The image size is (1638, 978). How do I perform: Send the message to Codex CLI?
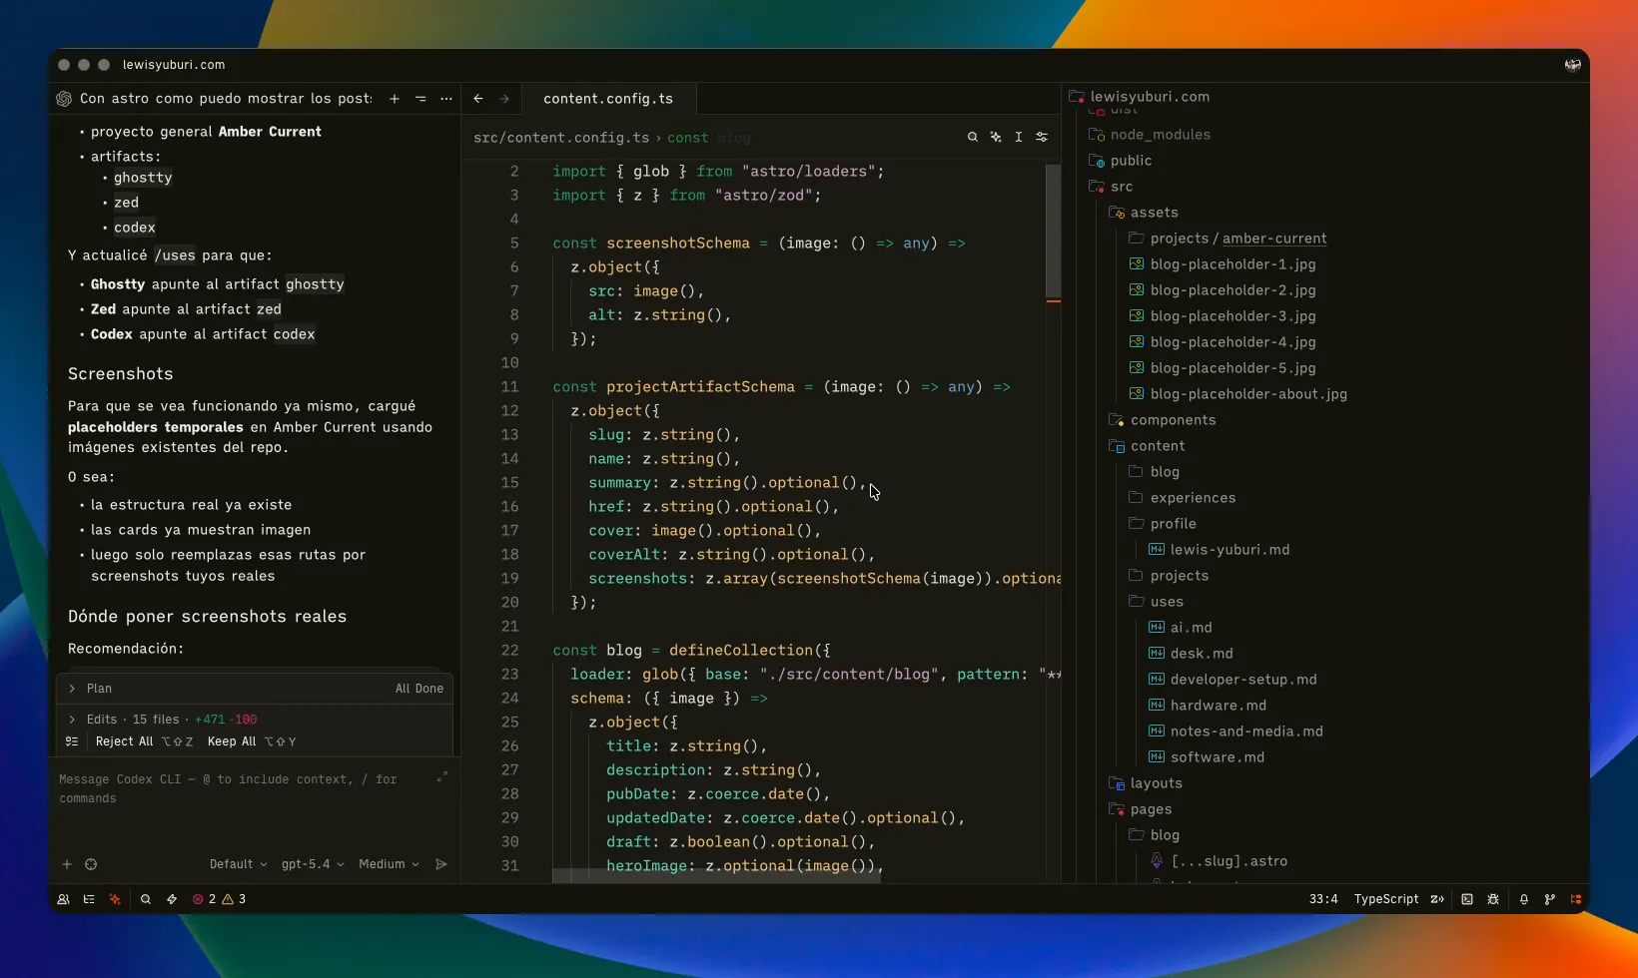(x=441, y=864)
